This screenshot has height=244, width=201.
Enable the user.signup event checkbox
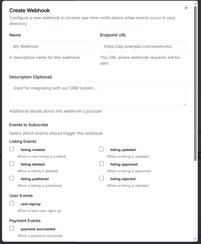click(x=11, y=203)
